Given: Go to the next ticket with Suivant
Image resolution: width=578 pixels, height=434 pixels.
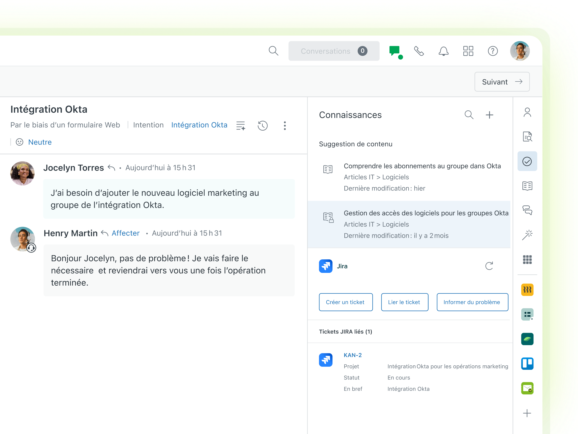Looking at the screenshot, I should click(502, 82).
